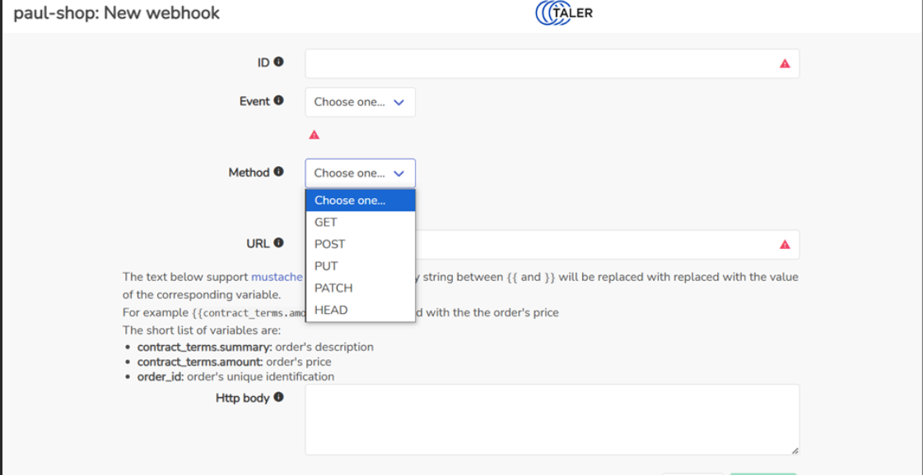Click the info icon beside Event label
923x475 pixels.
278,101
